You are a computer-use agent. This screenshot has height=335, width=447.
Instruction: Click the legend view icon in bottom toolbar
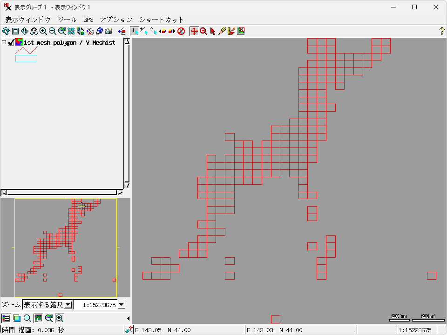[x=6, y=318]
